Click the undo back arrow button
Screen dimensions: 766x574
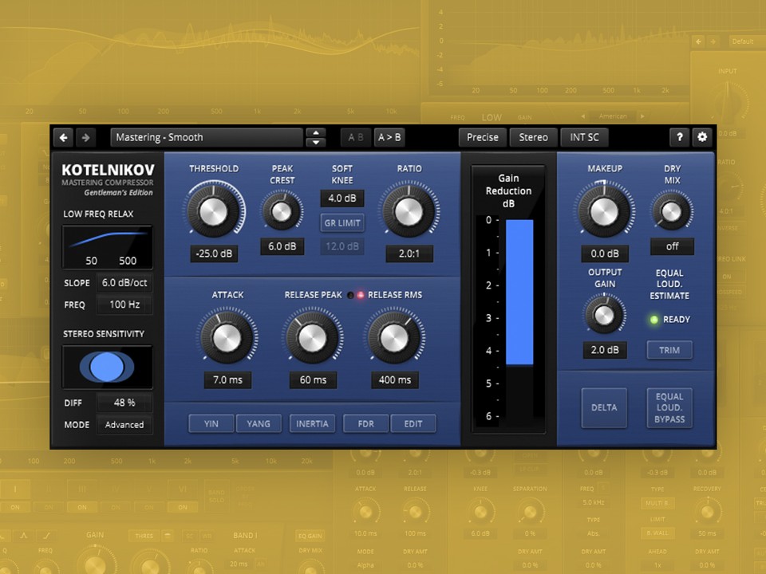pyautogui.click(x=64, y=138)
